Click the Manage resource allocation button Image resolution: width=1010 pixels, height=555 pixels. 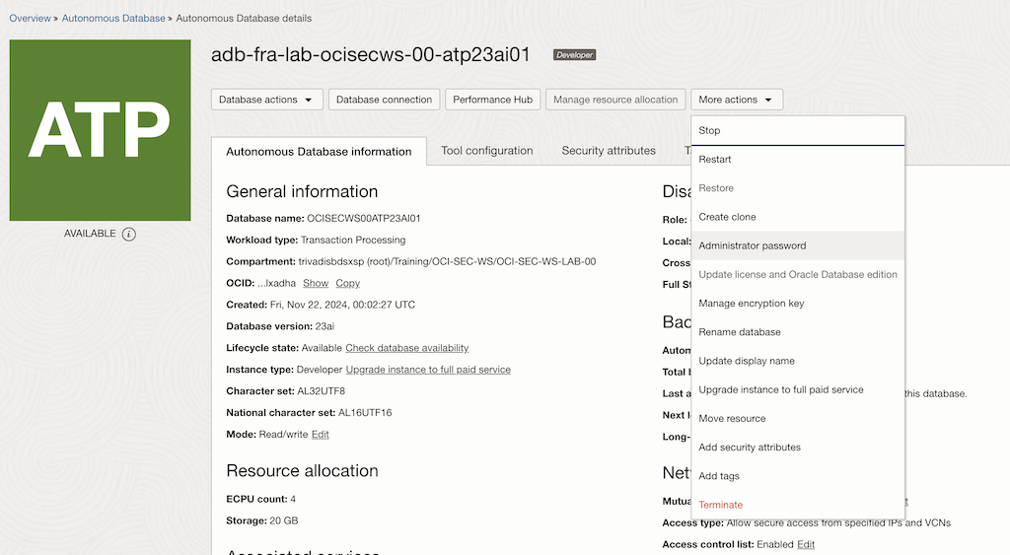coord(615,100)
